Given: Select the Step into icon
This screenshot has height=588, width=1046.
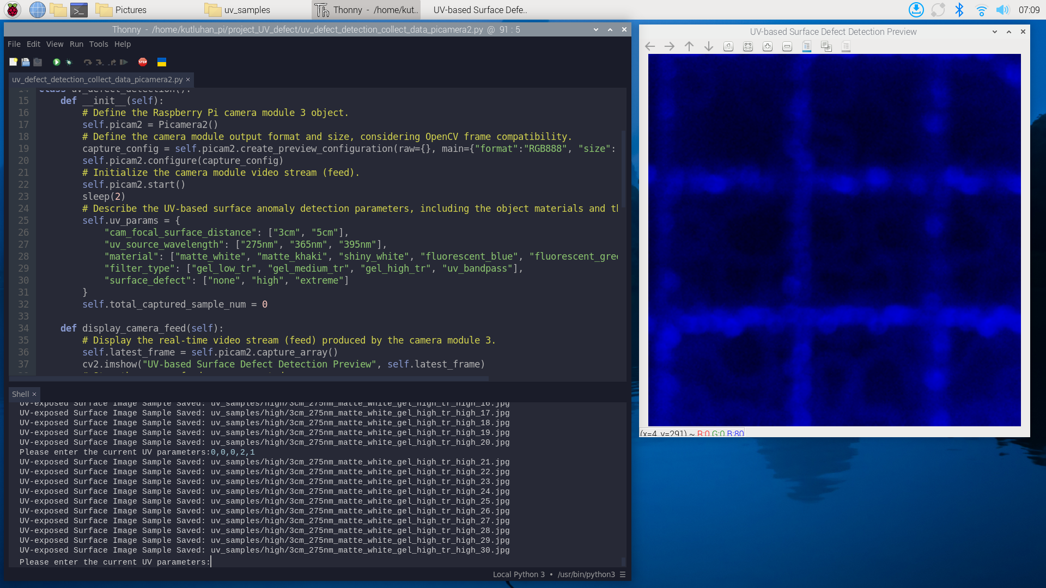Looking at the screenshot, I should [x=99, y=62].
